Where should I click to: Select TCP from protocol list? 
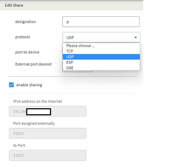pyautogui.click(x=101, y=51)
